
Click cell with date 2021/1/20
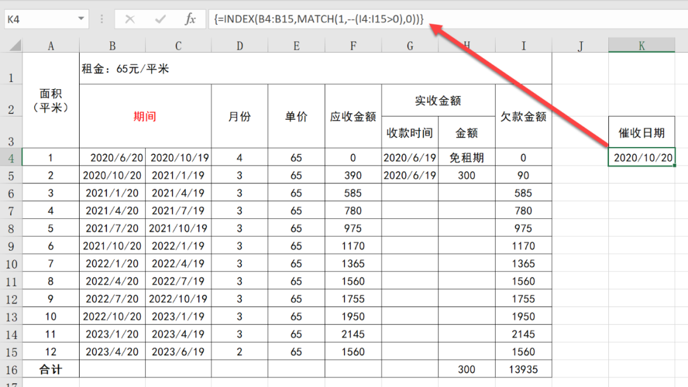coord(112,193)
